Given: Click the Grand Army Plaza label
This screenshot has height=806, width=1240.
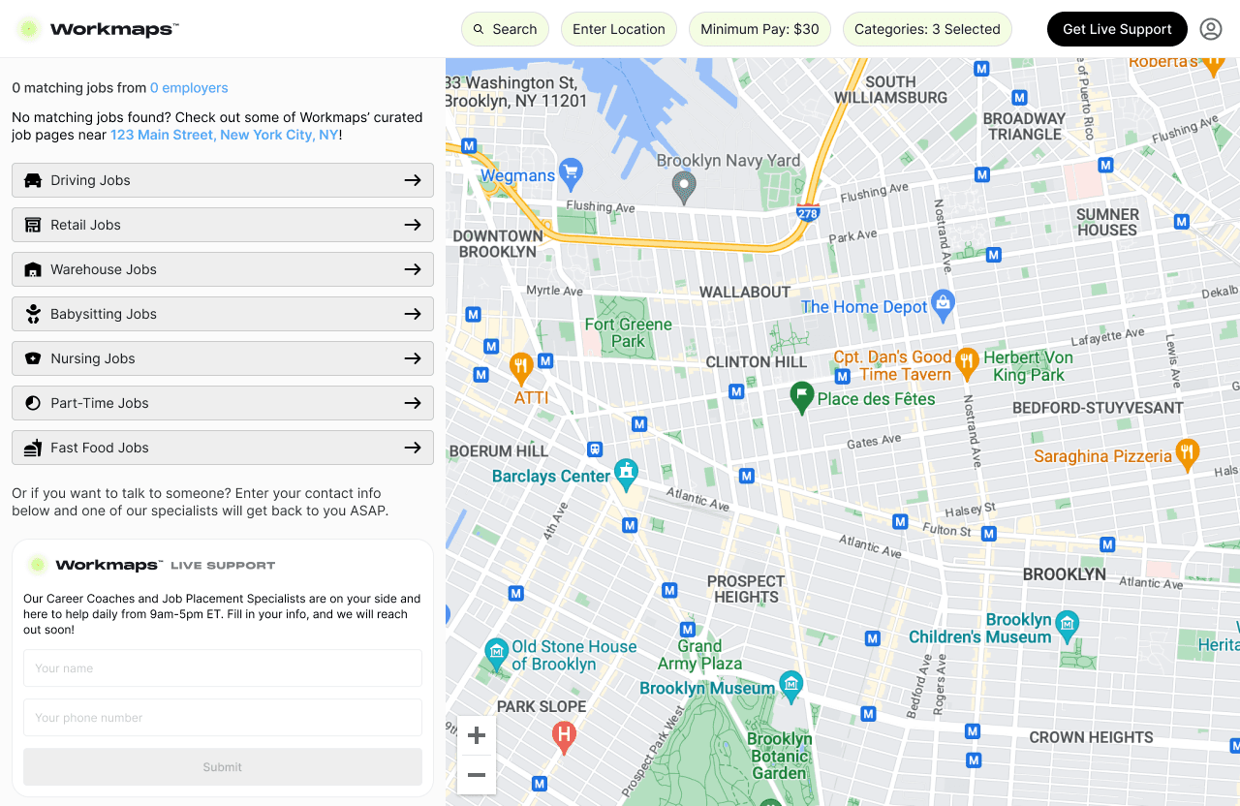Looking at the screenshot, I should (x=699, y=655).
